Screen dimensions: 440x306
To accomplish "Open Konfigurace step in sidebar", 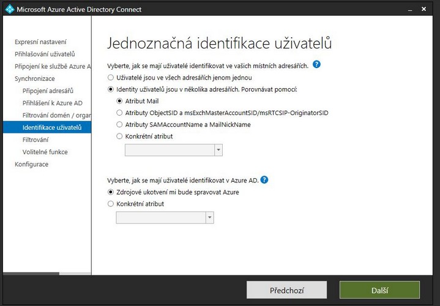I will click(x=31, y=164).
